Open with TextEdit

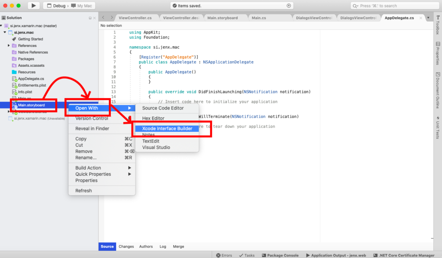(x=167, y=141)
